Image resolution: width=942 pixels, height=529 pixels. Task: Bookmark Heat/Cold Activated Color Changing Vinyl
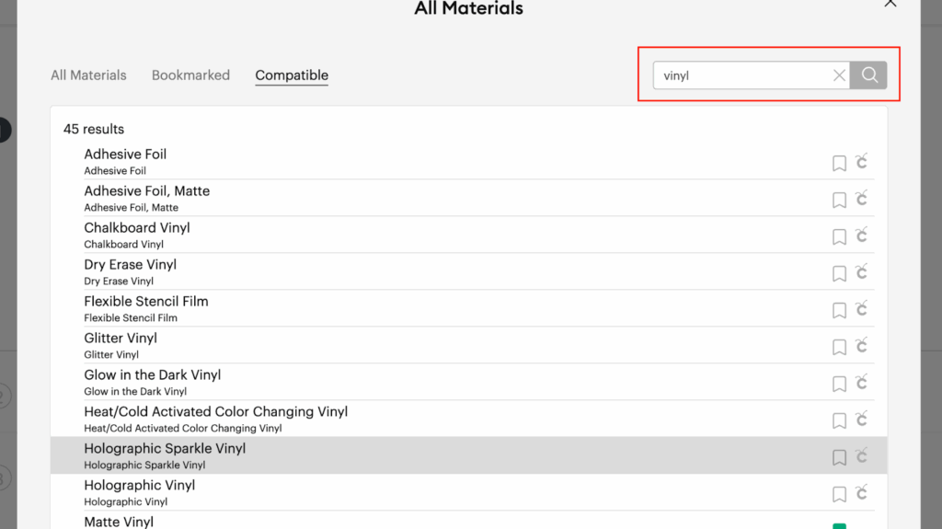point(839,420)
